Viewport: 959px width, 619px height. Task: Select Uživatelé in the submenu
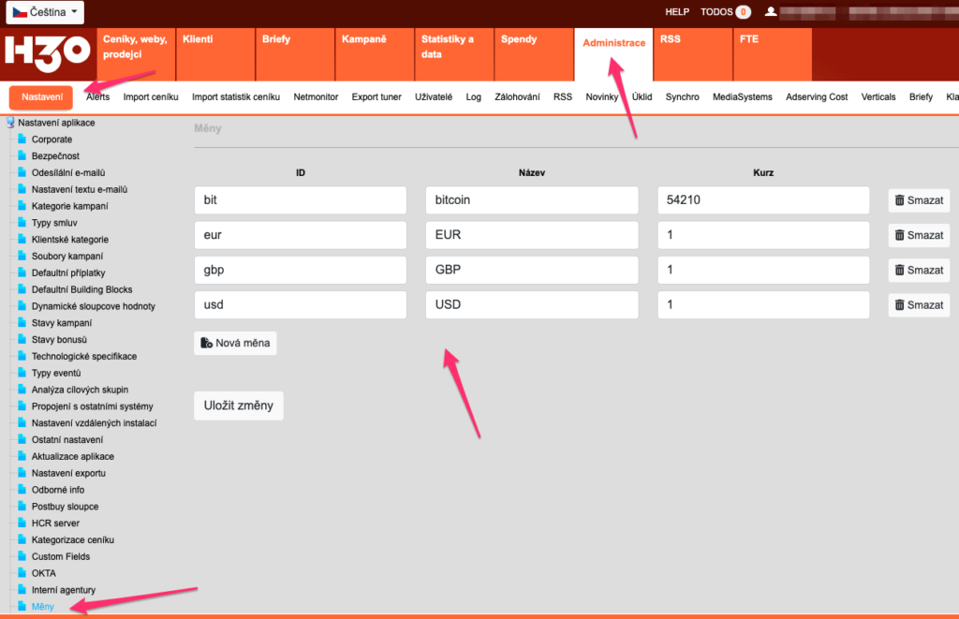(434, 97)
